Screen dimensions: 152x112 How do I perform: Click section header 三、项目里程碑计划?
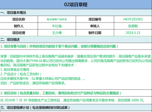[76, 107]
